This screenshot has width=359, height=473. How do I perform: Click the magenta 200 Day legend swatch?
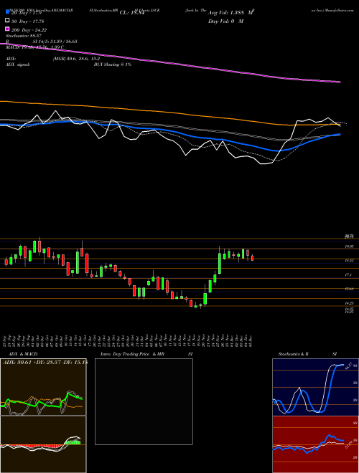[7, 29]
